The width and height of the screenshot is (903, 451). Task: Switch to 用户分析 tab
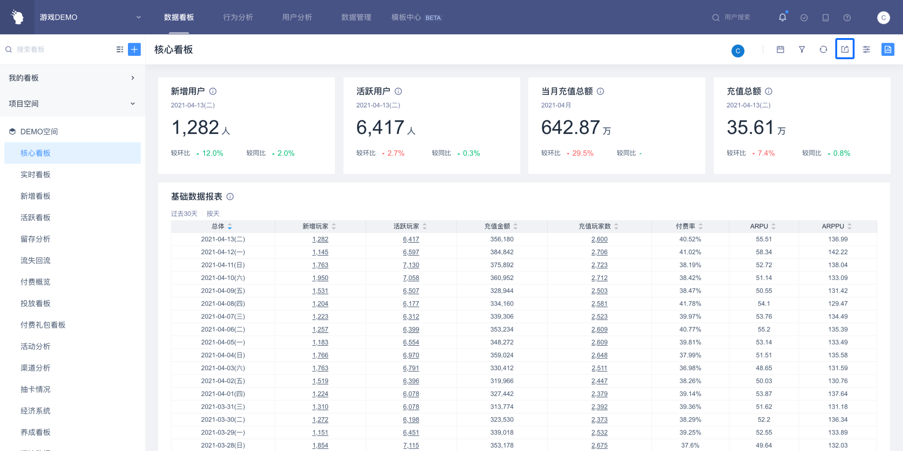[297, 17]
